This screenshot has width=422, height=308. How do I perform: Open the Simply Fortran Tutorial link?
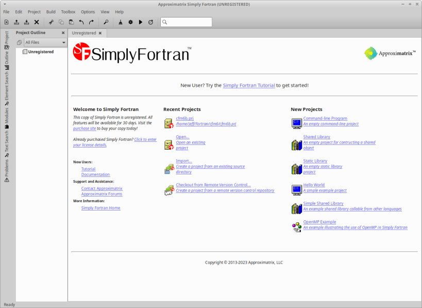tap(249, 86)
